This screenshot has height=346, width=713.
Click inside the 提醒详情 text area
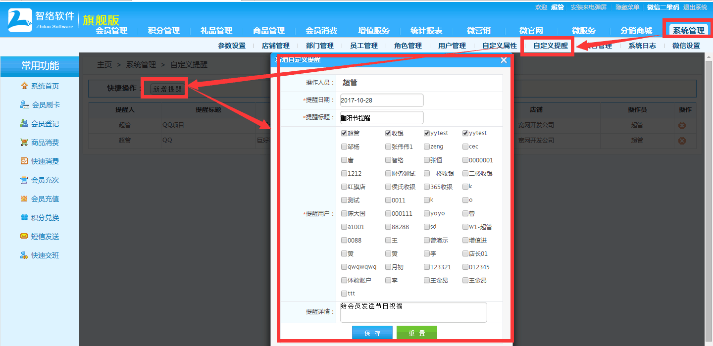click(x=413, y=312)
